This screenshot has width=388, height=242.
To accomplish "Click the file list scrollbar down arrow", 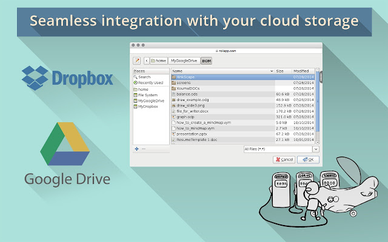I will tap(318, 143).
